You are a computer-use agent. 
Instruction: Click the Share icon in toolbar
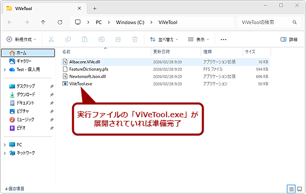coord(118,39)
